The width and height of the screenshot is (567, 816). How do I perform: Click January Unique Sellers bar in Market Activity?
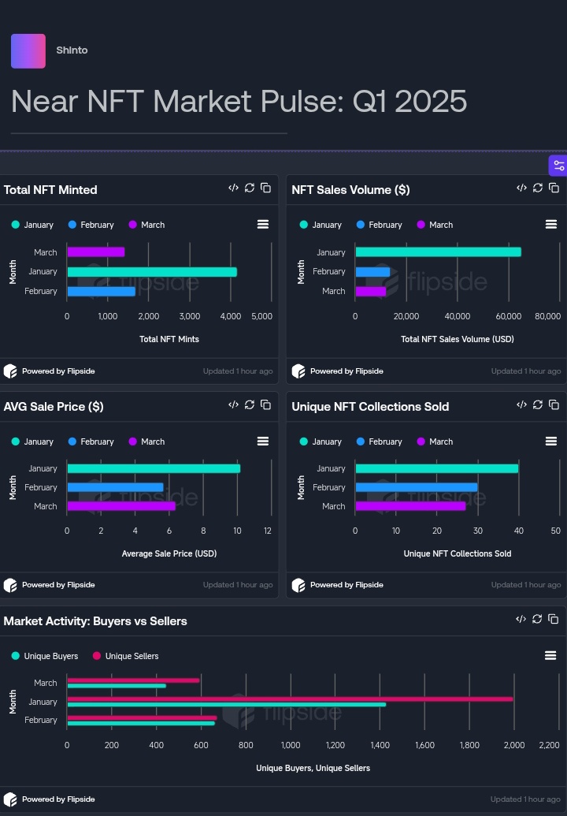coord(290,699)
